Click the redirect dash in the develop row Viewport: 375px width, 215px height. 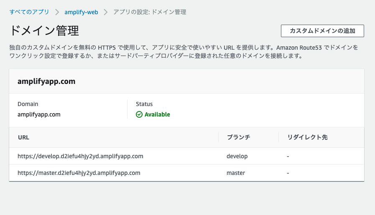pyautogui.click(x=288, y=156)
